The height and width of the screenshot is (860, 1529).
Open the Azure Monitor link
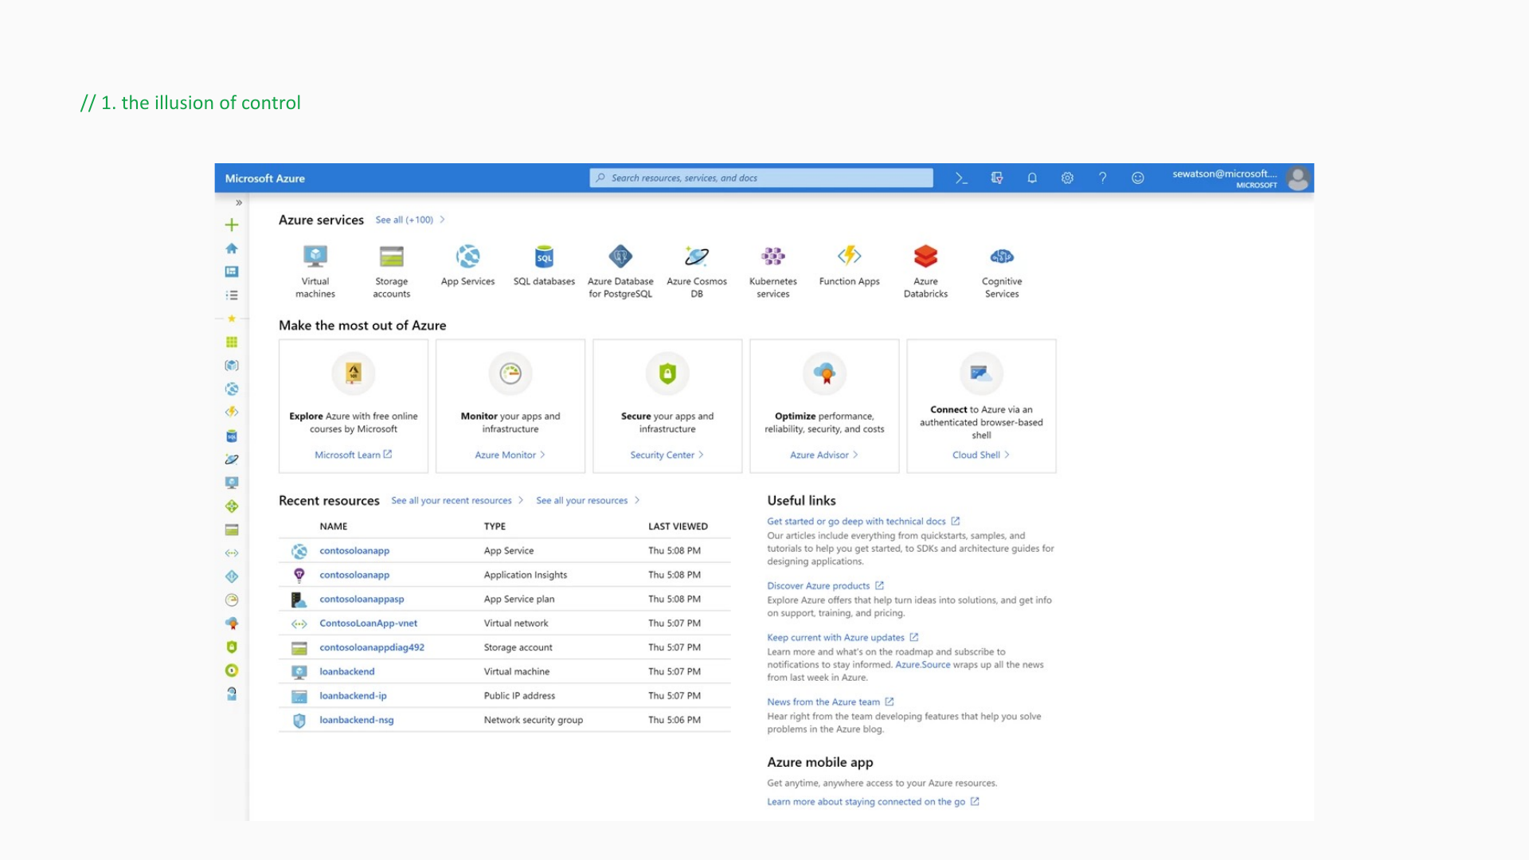click(510, 455)
